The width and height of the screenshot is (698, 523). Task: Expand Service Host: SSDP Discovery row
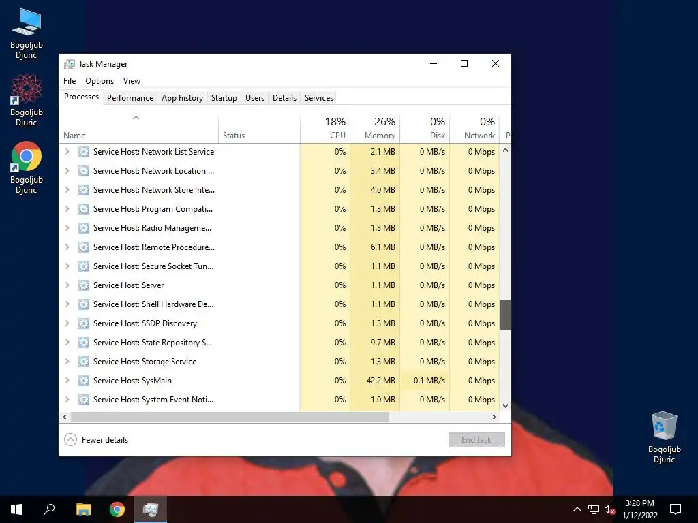(x=67, y=323)
